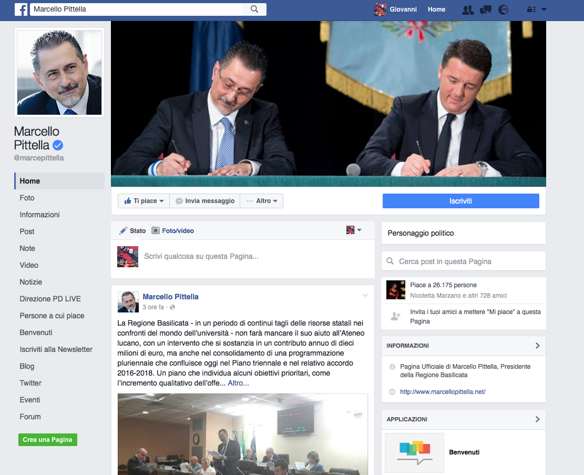Click @marcepittella username
Viewport: 584px width, 475px height.
click(x=39, y=158)
